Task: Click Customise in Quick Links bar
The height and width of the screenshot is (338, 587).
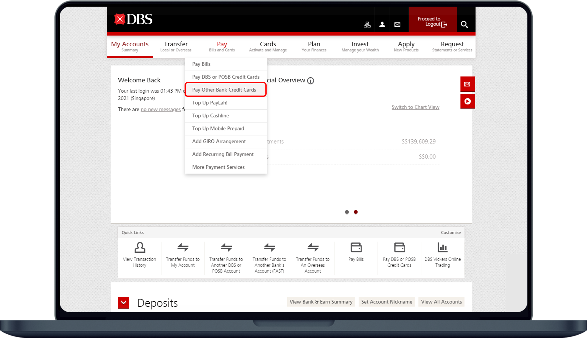Action: (x=451, y=233)
